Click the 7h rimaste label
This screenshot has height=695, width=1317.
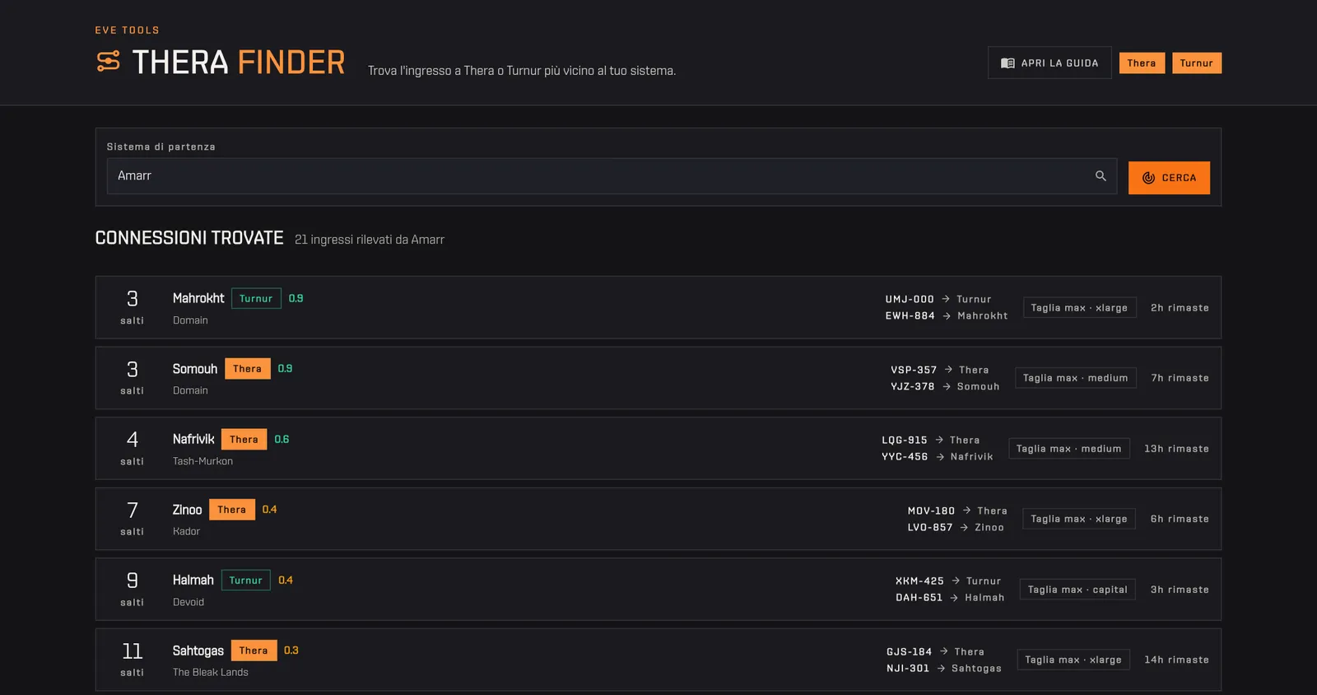pyautogui.click(x=1180, y=378)
